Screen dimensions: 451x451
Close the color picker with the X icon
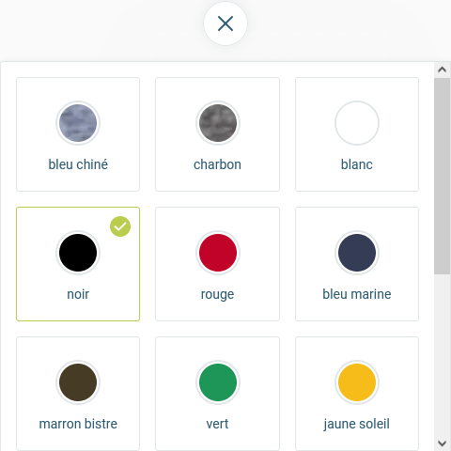225,23
